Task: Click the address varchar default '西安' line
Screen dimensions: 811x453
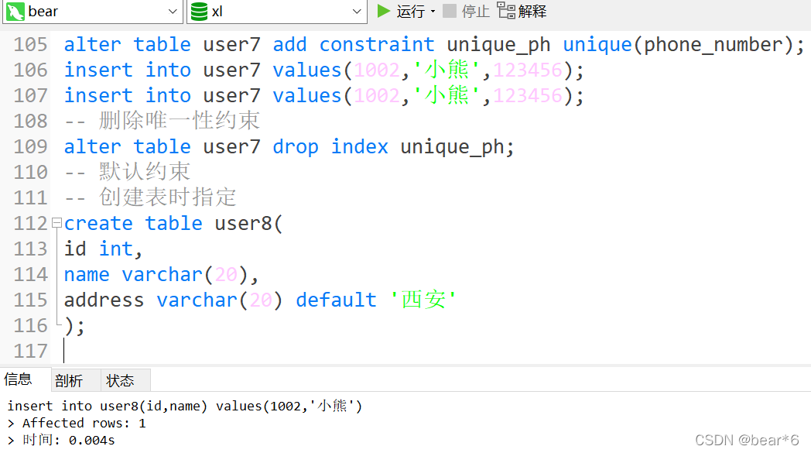Action: 260,300
